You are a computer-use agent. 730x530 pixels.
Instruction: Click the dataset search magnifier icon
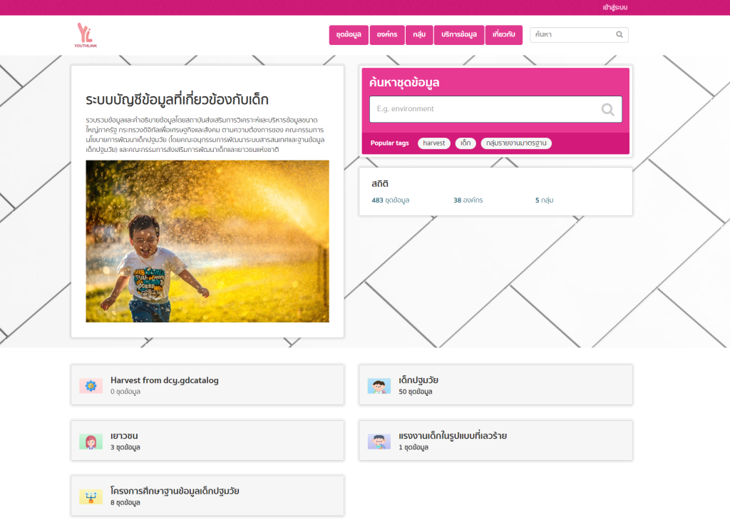607,109
